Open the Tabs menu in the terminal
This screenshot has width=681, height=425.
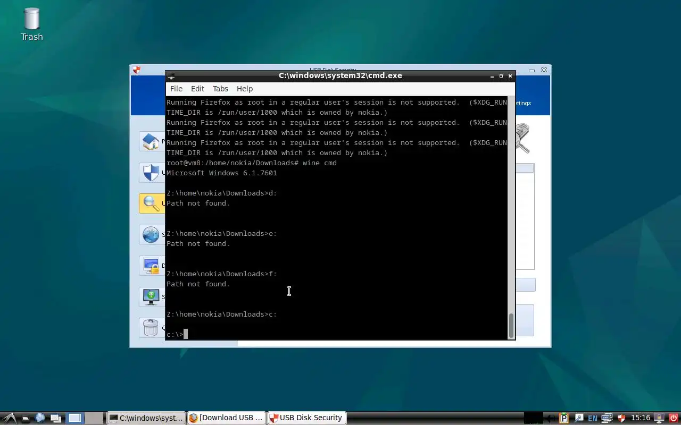coord(220,89)
